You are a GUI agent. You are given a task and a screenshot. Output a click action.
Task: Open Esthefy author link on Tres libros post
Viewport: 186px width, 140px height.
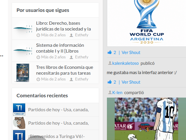click(x=82, y=79)
